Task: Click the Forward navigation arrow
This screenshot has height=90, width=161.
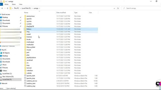Action: point(2,8)
